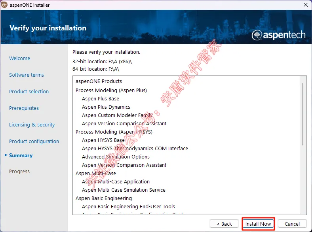Open the Licensing & security step

[32, 124]
